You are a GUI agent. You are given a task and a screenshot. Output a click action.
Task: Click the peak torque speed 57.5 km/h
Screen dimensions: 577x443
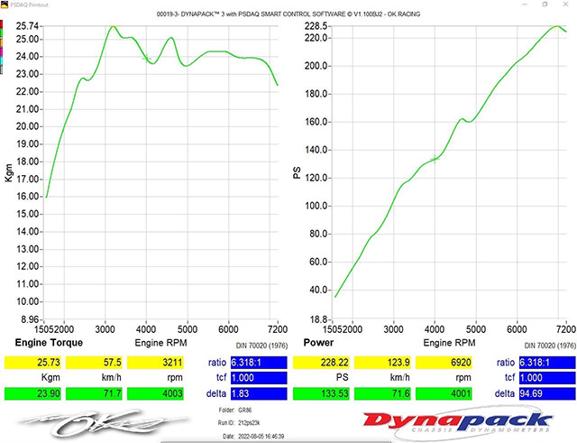[94, 363]
